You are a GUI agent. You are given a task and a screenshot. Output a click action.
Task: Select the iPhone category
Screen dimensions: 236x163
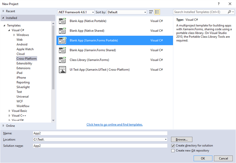click(x=21, y=77)
